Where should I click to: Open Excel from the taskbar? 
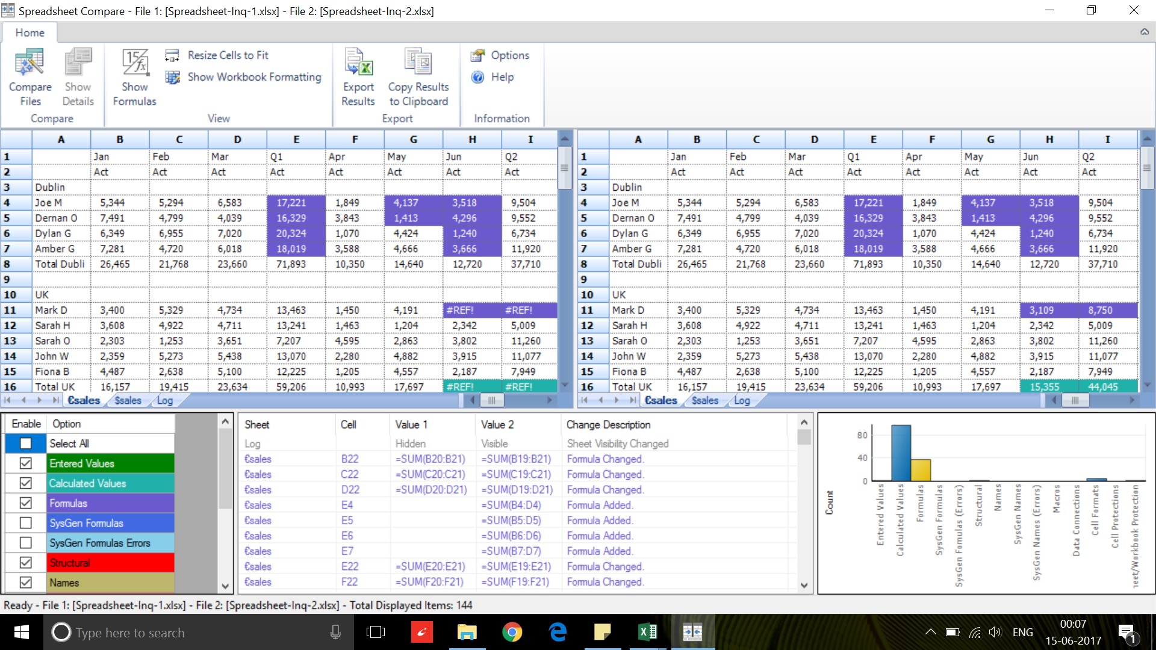point(648,633)
